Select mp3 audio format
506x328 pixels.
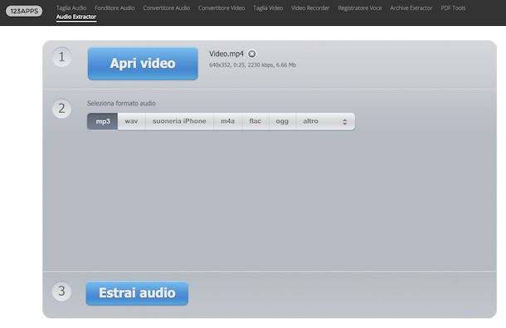tap(103, 121)
